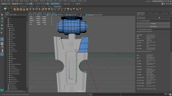Select the highlighted Quad Draw tool

tap(2, 39)
